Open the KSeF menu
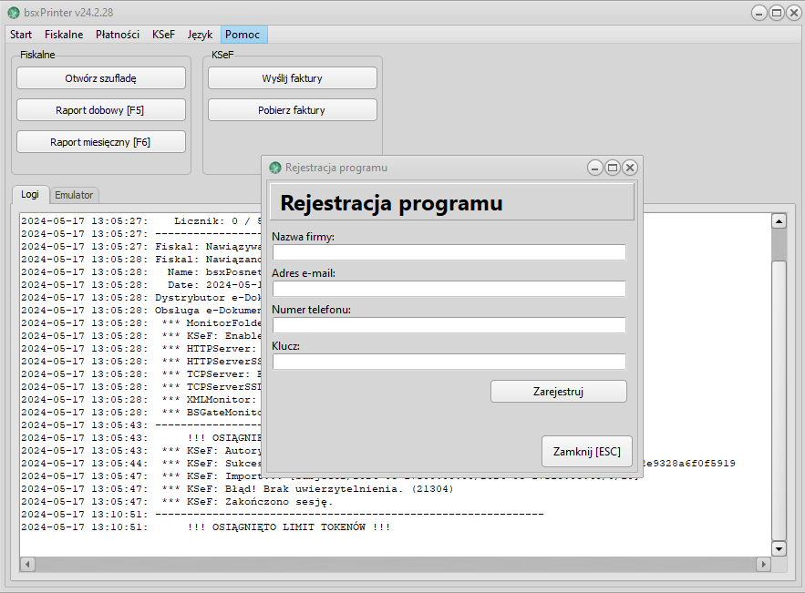The width and height of the screenshot is (805, 593). pos(164,35)
